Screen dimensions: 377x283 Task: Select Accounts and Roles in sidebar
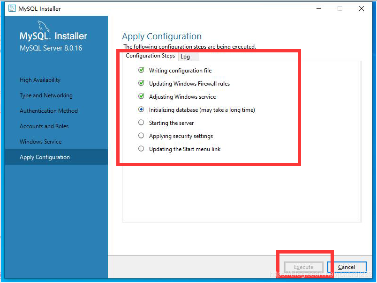tap(44, 126)
